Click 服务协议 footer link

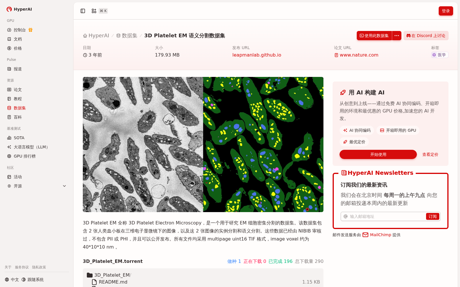22,267
